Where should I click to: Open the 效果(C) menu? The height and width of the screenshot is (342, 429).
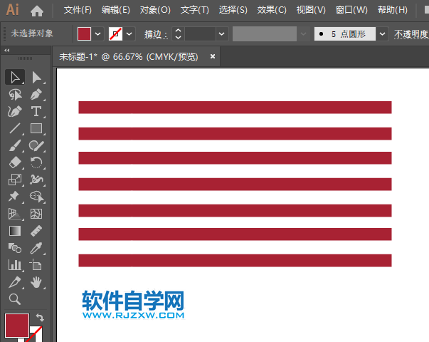pos(272,10)
